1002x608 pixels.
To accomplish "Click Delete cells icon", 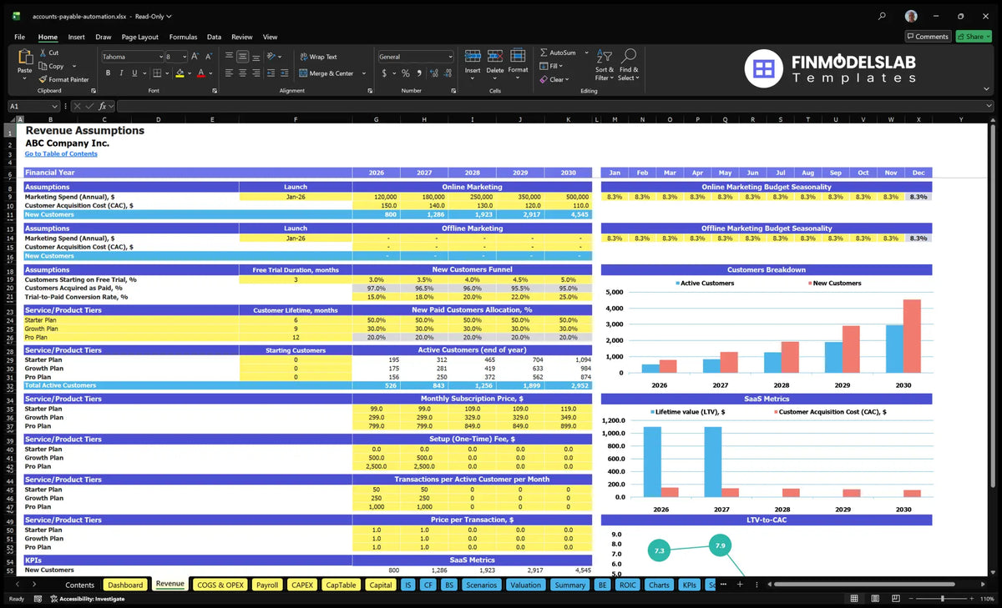I will coord(495,56).
